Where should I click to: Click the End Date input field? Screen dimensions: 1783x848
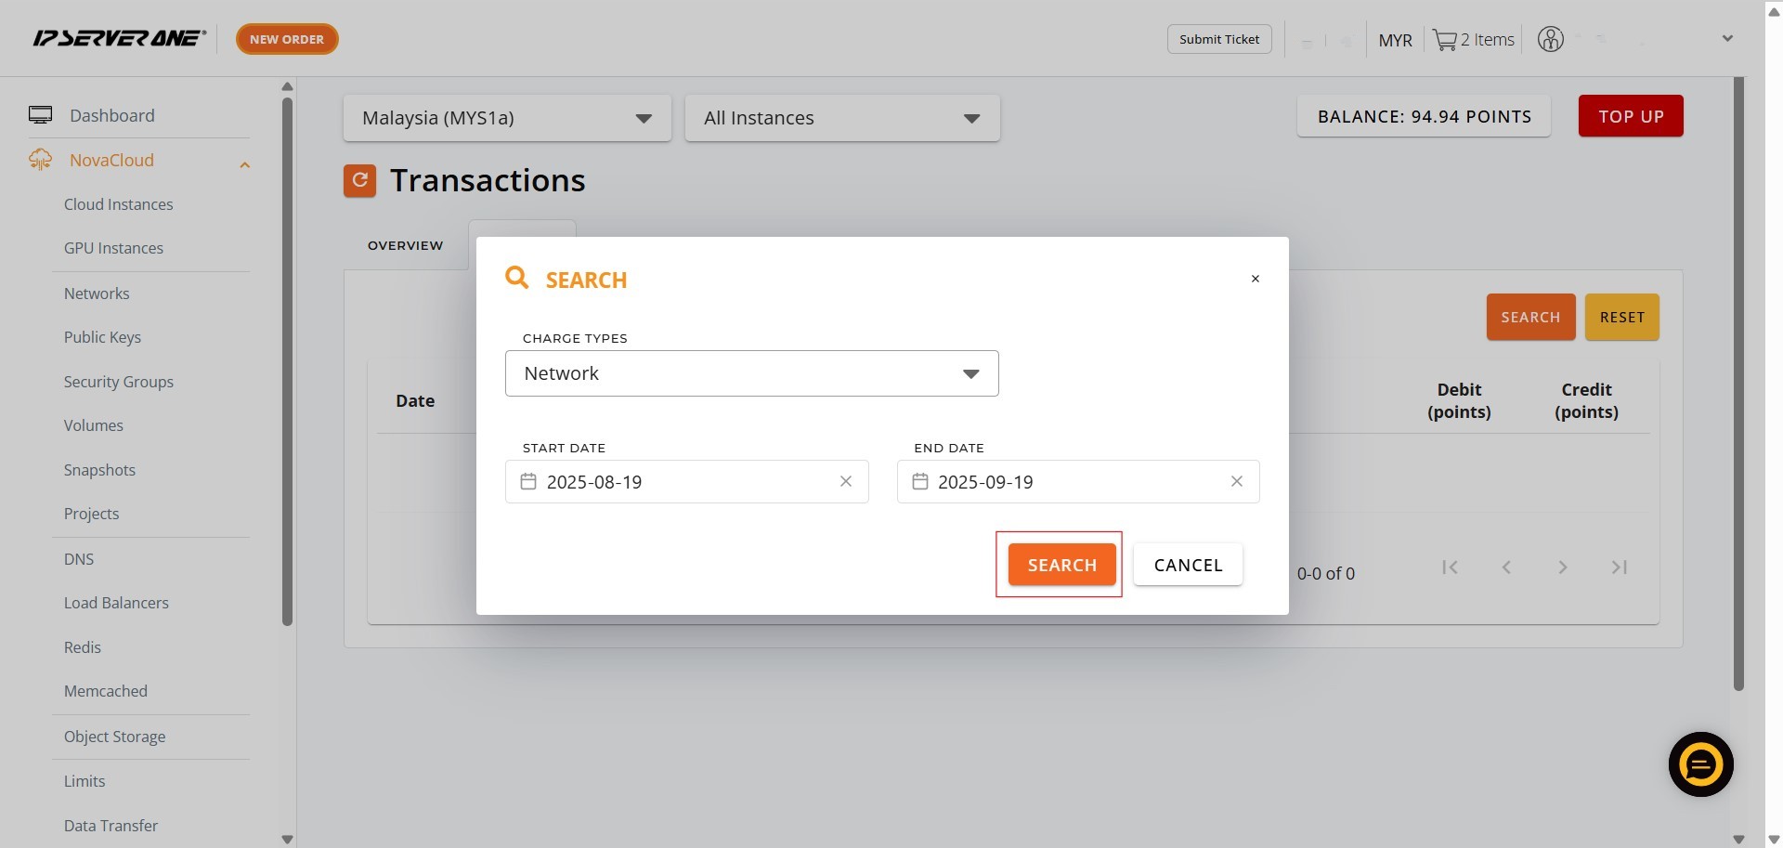pos(1077,481)
